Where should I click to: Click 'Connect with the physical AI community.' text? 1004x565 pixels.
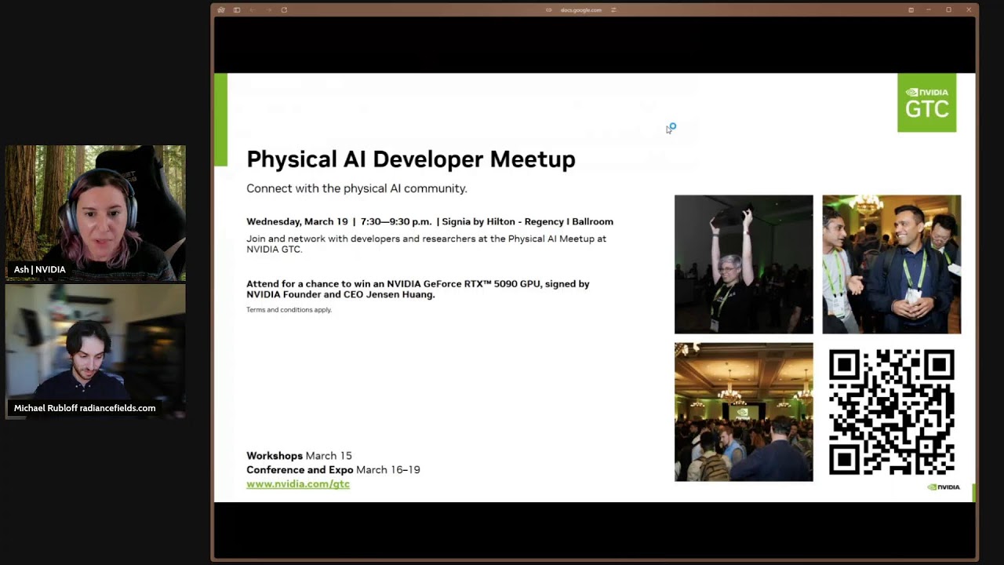click(x=357, y=188)
